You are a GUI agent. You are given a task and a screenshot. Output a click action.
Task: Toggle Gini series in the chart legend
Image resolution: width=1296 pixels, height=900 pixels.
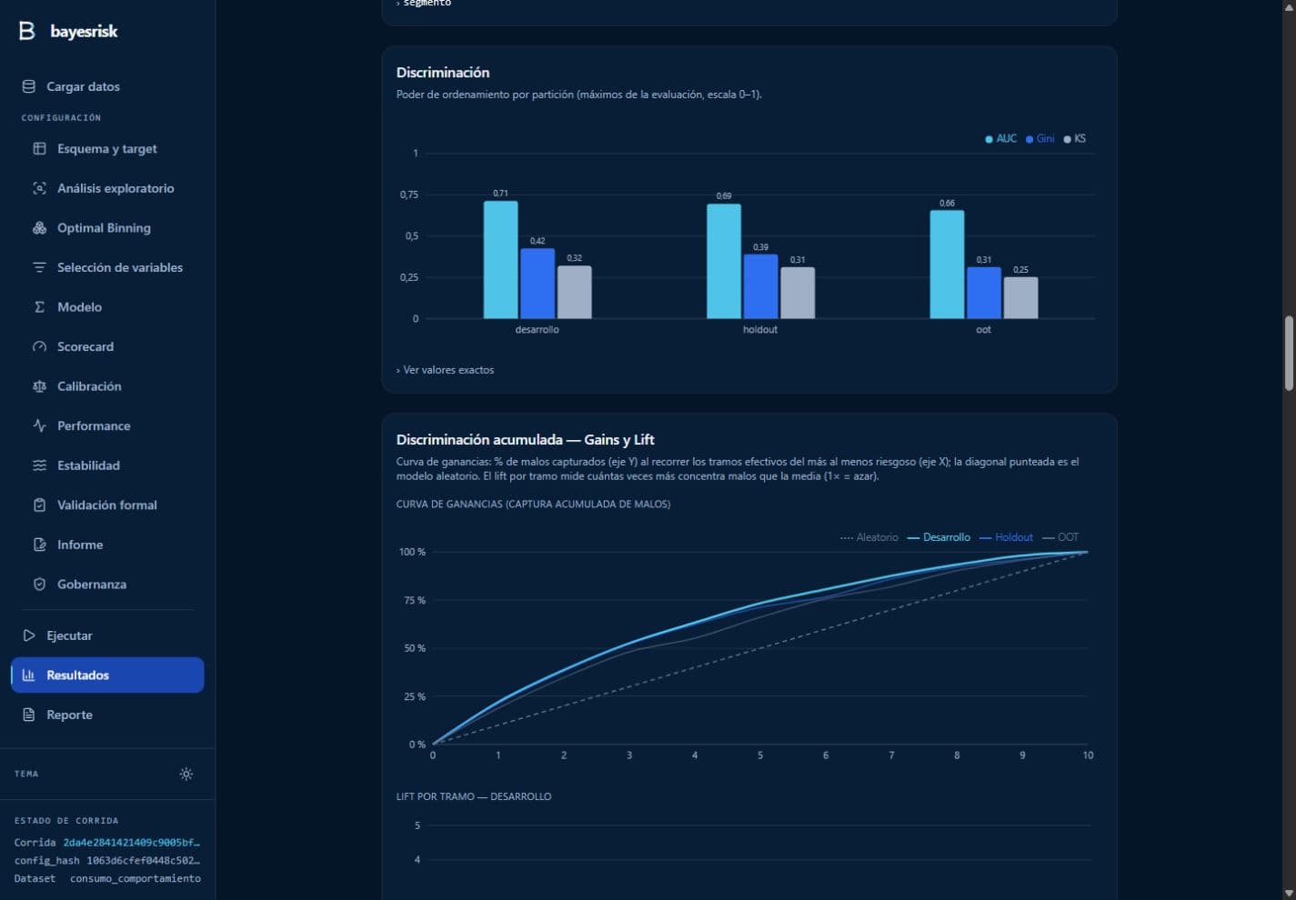(1040, 139)
